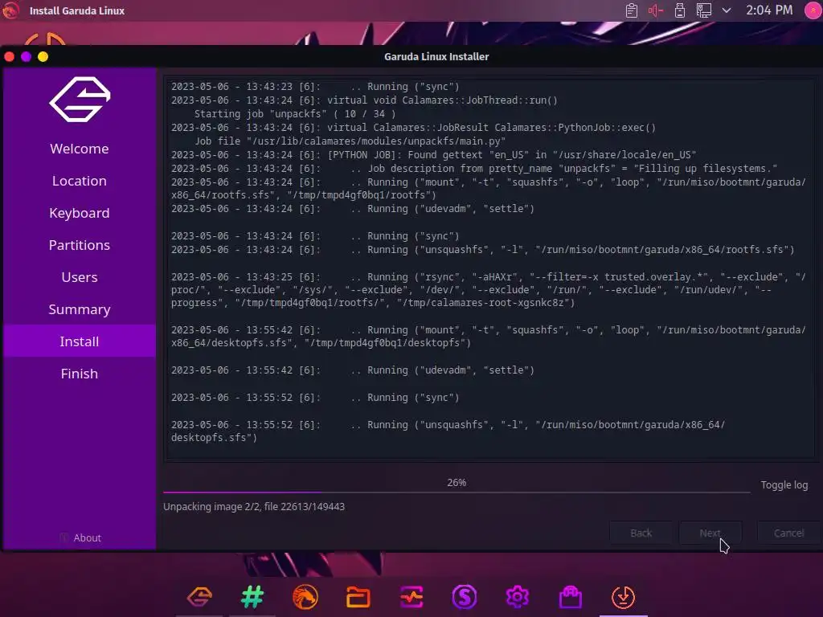Click the yellow window control button
This screenshot has height=617, width=823.
(43, 57)
